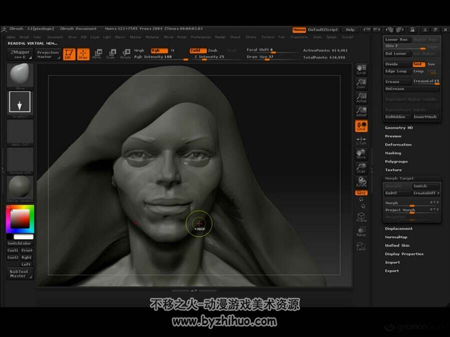Toggle the Frame polyframe icon
The image size is (450, 337).
pyautogui.click(x=361, y=217)
